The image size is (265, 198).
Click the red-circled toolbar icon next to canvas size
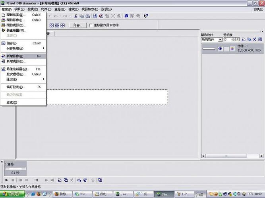click(101, 16)
